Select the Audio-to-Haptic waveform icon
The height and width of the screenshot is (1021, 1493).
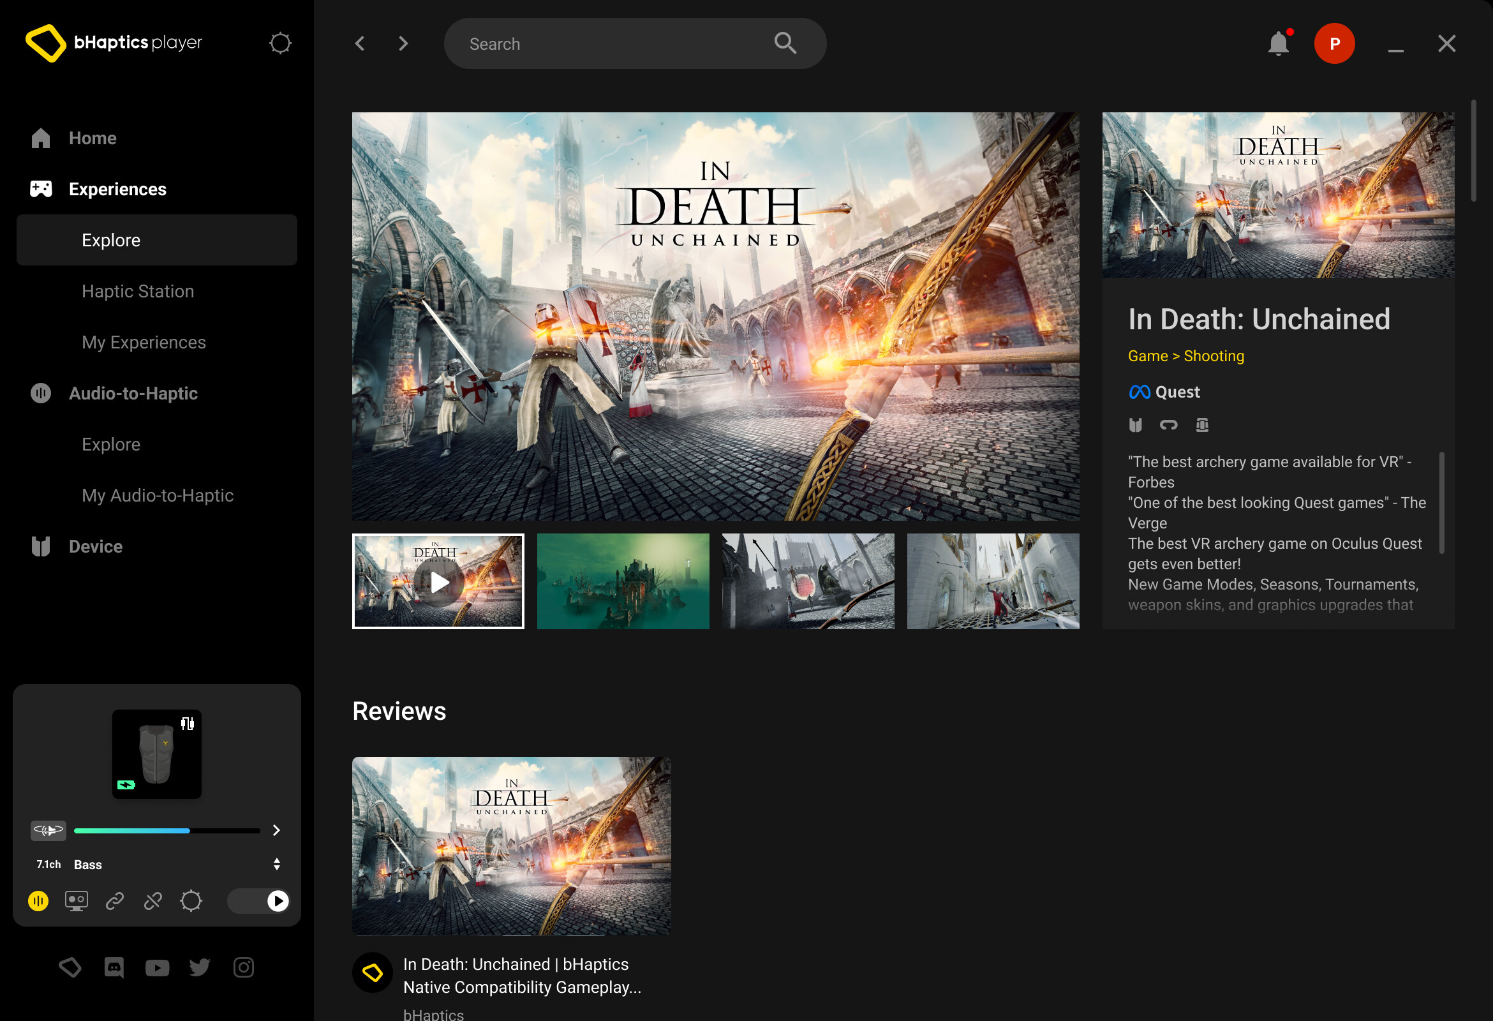tap(40, 392)
